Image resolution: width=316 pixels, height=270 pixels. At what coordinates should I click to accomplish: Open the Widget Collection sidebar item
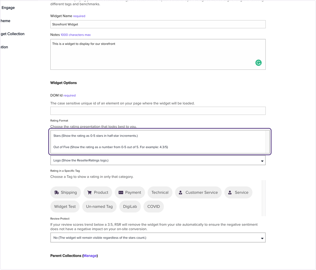click(12, 34)
